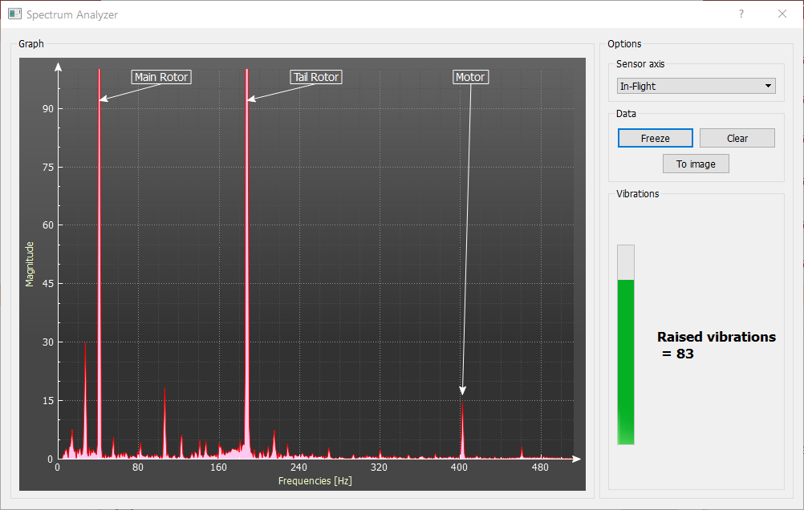Image resolution: width=804 pixels, height=510 pixels.
Task: Click the Spectrum Analyzer title bar icon
Action: 14,14
